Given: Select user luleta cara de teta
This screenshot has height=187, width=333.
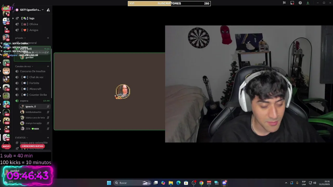Looking at the screenshot, I should tap(35, 118).
